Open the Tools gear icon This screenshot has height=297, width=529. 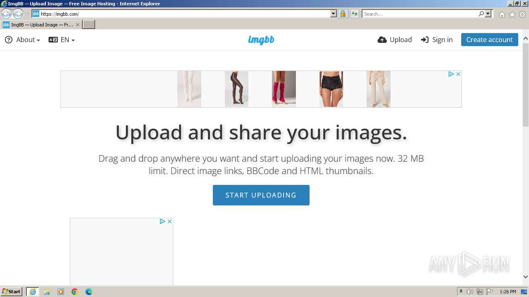pyautogui.click(x=522, y=14)
